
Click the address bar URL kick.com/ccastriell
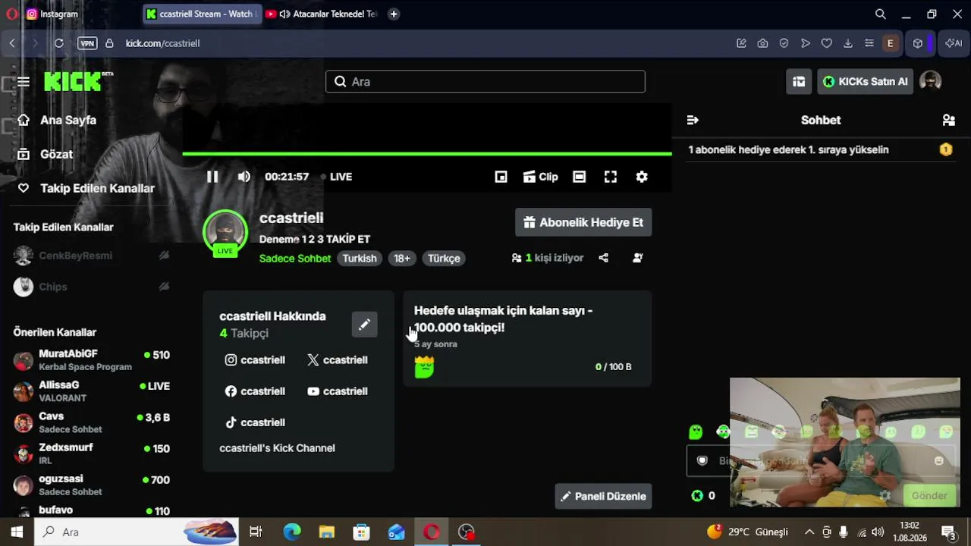(x=162, y=43)
